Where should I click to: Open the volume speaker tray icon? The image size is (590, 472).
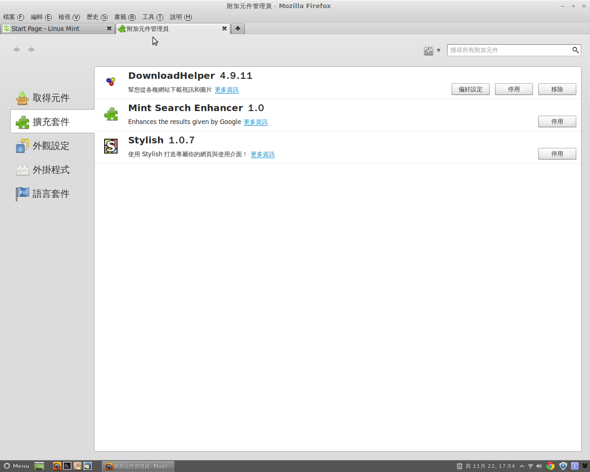tap(539, 466)
